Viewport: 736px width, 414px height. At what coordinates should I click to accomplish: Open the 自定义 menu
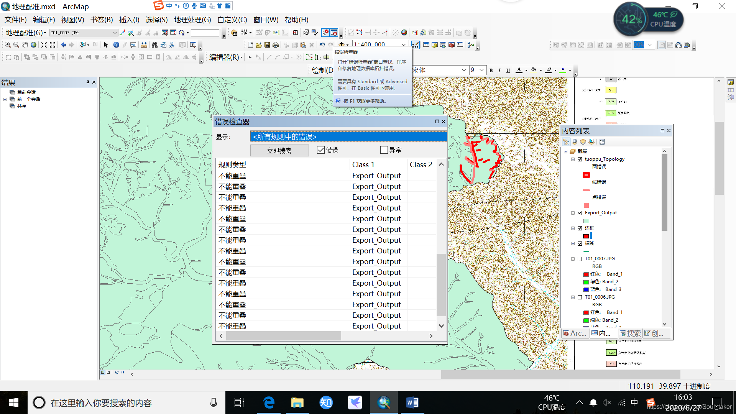point(232,20)
